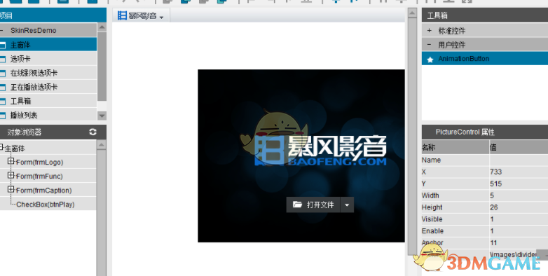
Task: Click the window icon next to 选项卡
Action: click(x=2, y=59)
